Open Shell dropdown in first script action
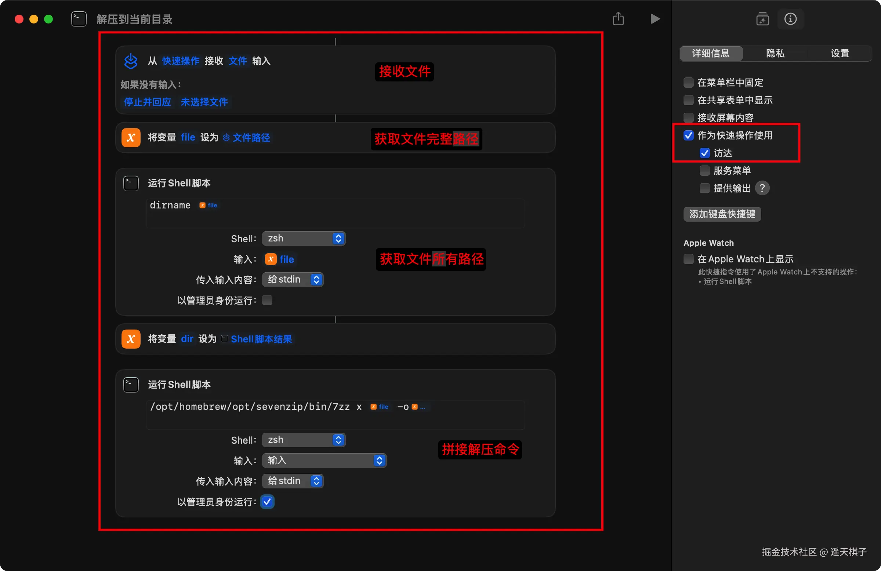 (304, 239)
